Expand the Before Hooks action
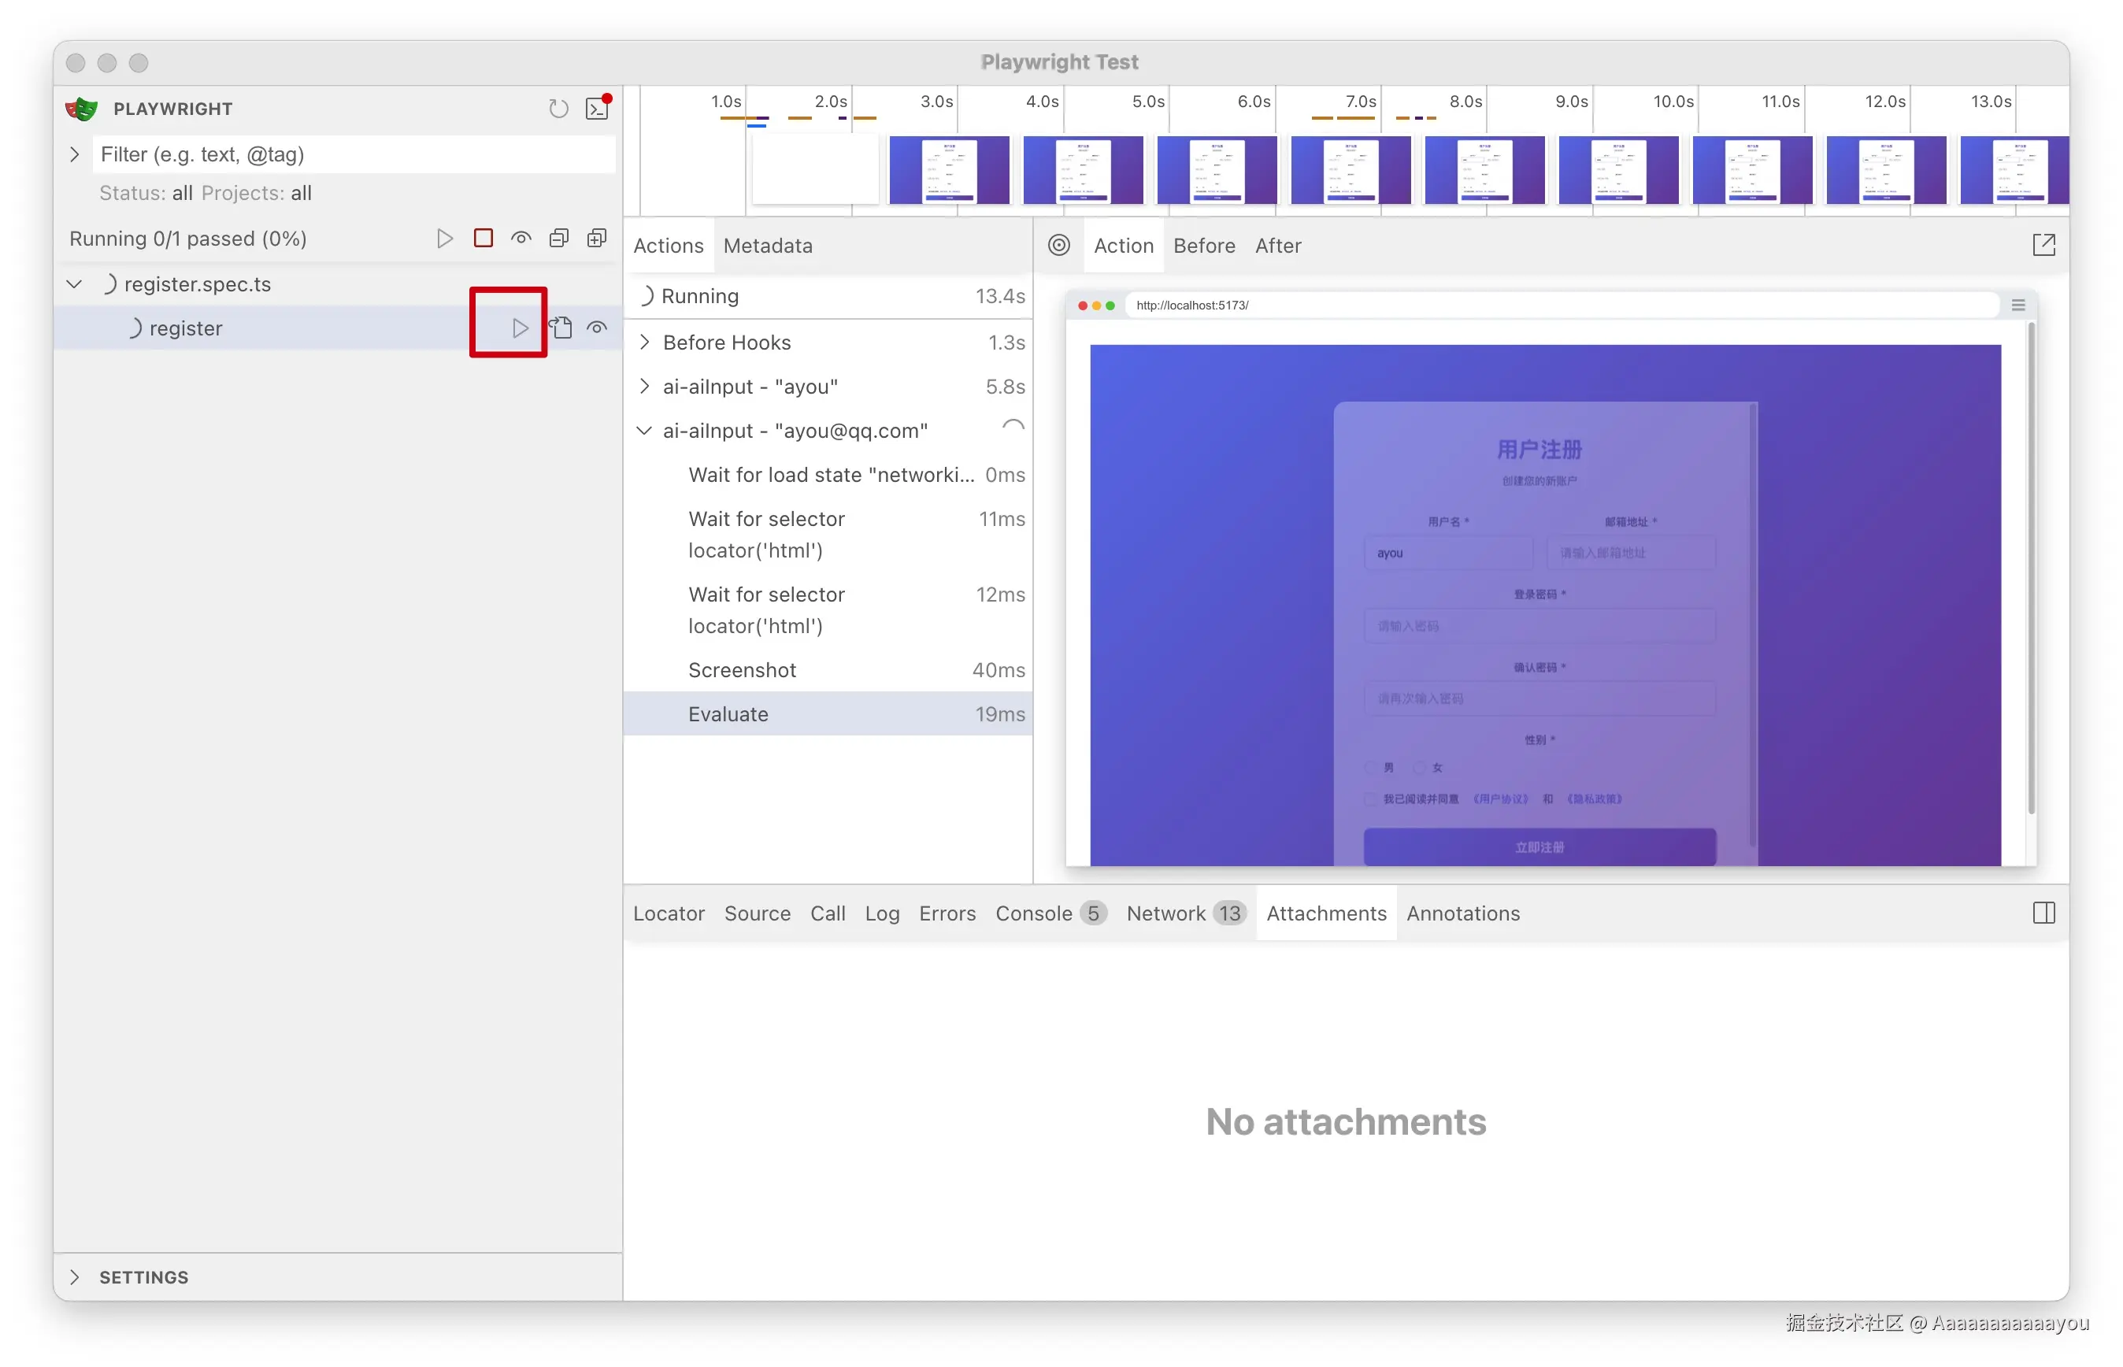The width and height of the screenshot is (2123, 1367). click(x=645, y=342)
